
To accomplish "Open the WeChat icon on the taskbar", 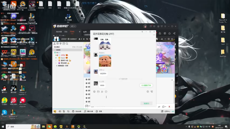I will (x=49, y=126).
